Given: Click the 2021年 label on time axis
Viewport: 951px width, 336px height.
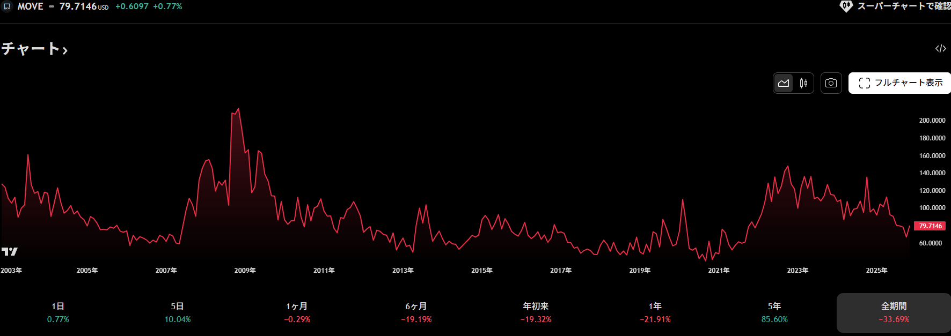Looking at the screenshot, I should coord(719,271).
